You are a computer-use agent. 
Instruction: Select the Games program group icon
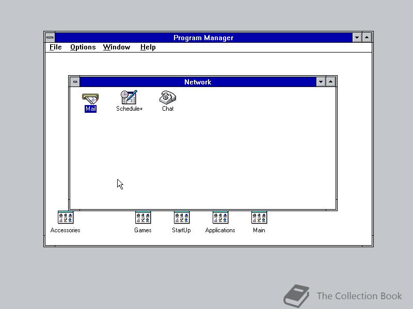pyautogui.click(x=143, y=217)
